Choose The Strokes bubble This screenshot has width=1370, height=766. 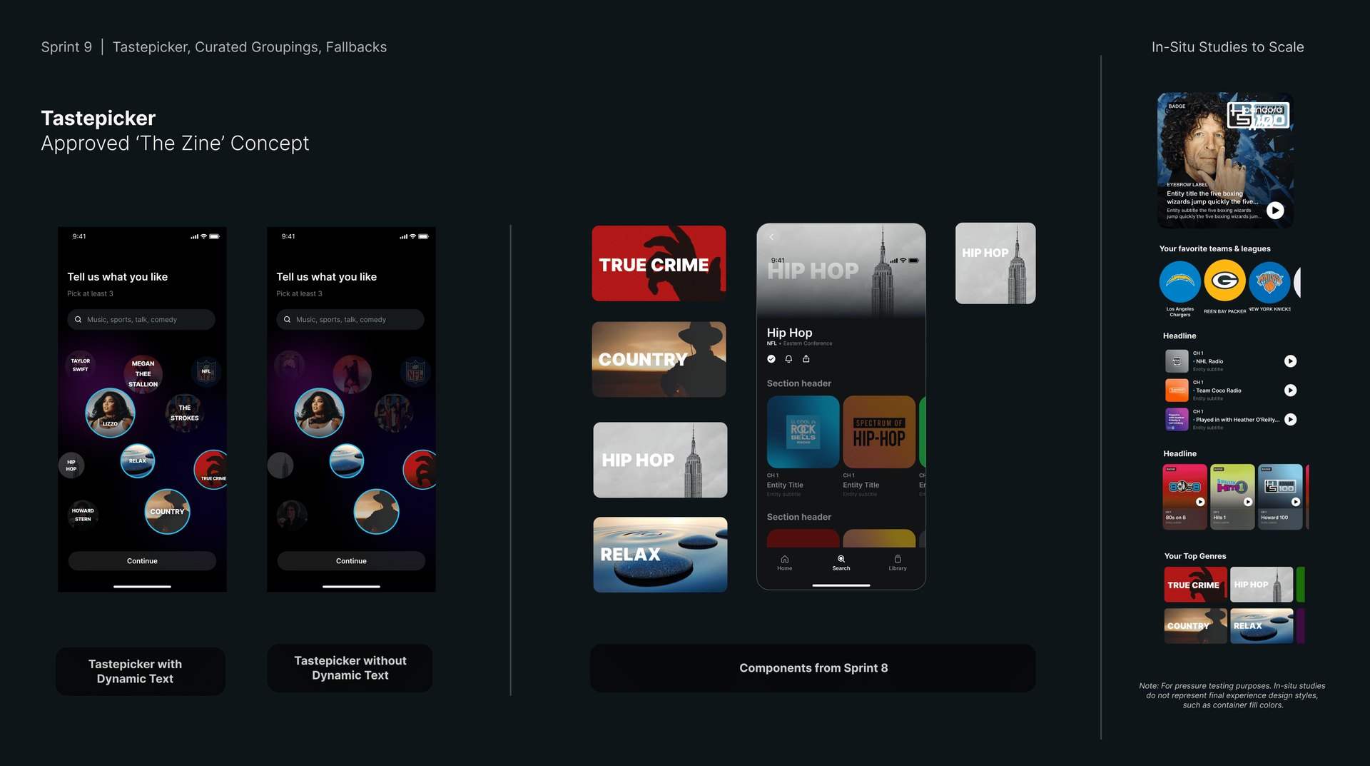(184, 413)
